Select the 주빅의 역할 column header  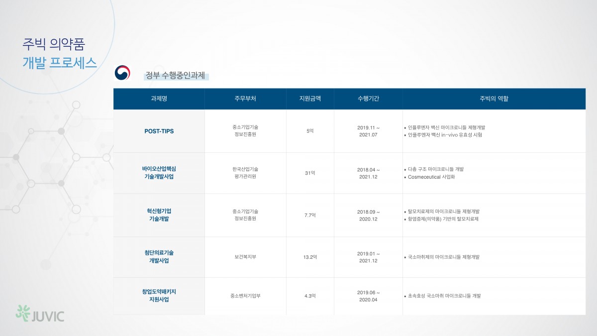tap(494, 99)
